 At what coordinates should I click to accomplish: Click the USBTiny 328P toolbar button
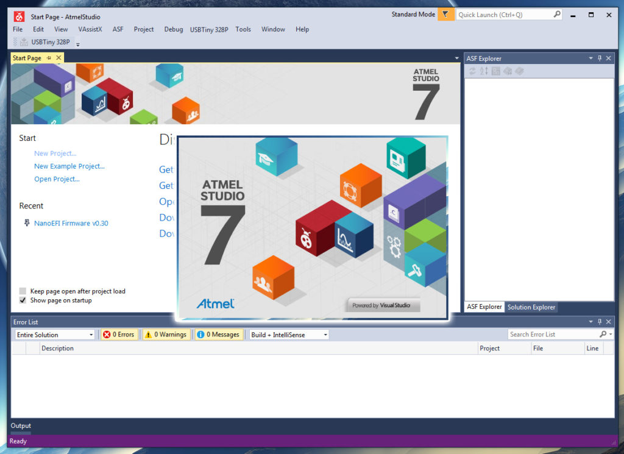pyautogui.click(x=46, y=42)
